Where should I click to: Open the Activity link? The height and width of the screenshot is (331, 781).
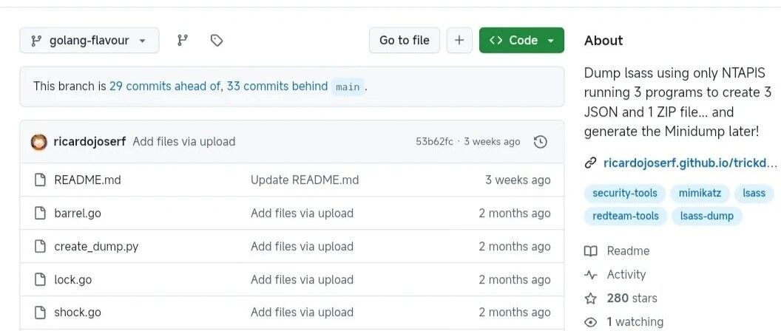[626, 275]
